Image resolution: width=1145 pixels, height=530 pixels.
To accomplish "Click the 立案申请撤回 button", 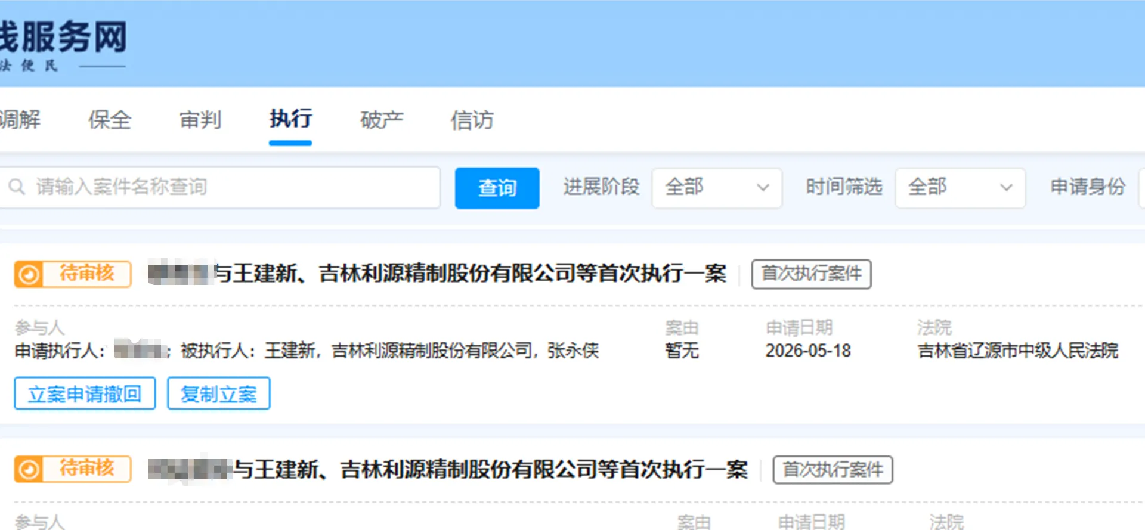I will coord(85,393).
